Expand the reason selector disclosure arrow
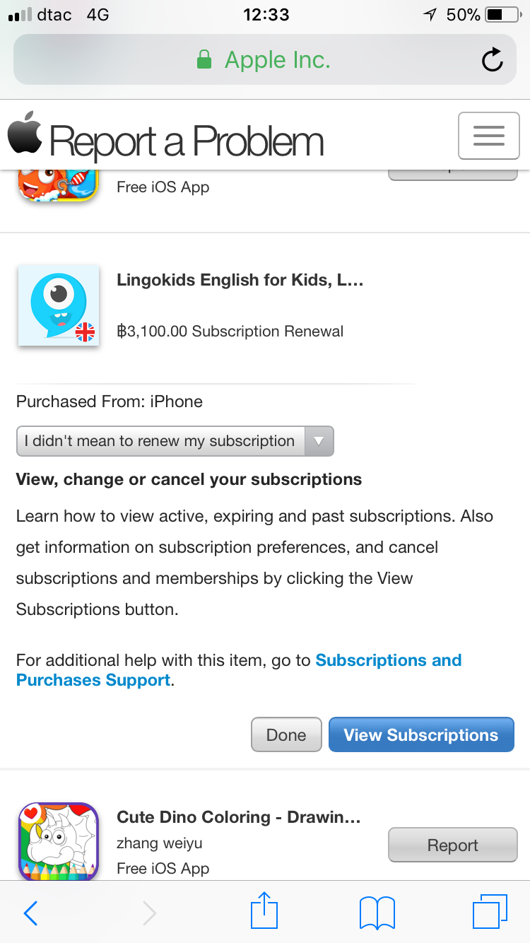Screen dimensions: 530x943 pyautogui.click(x=319, y=440)
